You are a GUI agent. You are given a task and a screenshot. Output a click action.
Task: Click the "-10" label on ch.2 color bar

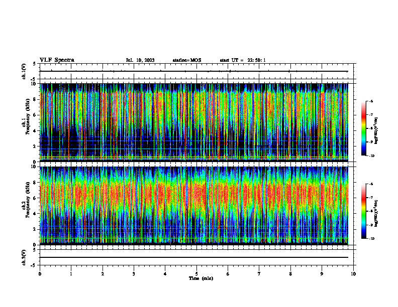371,239
